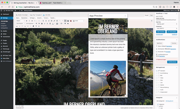Insert emoticon smiley icon
This screenshot has height=109, width=180.
coord(39,26)
